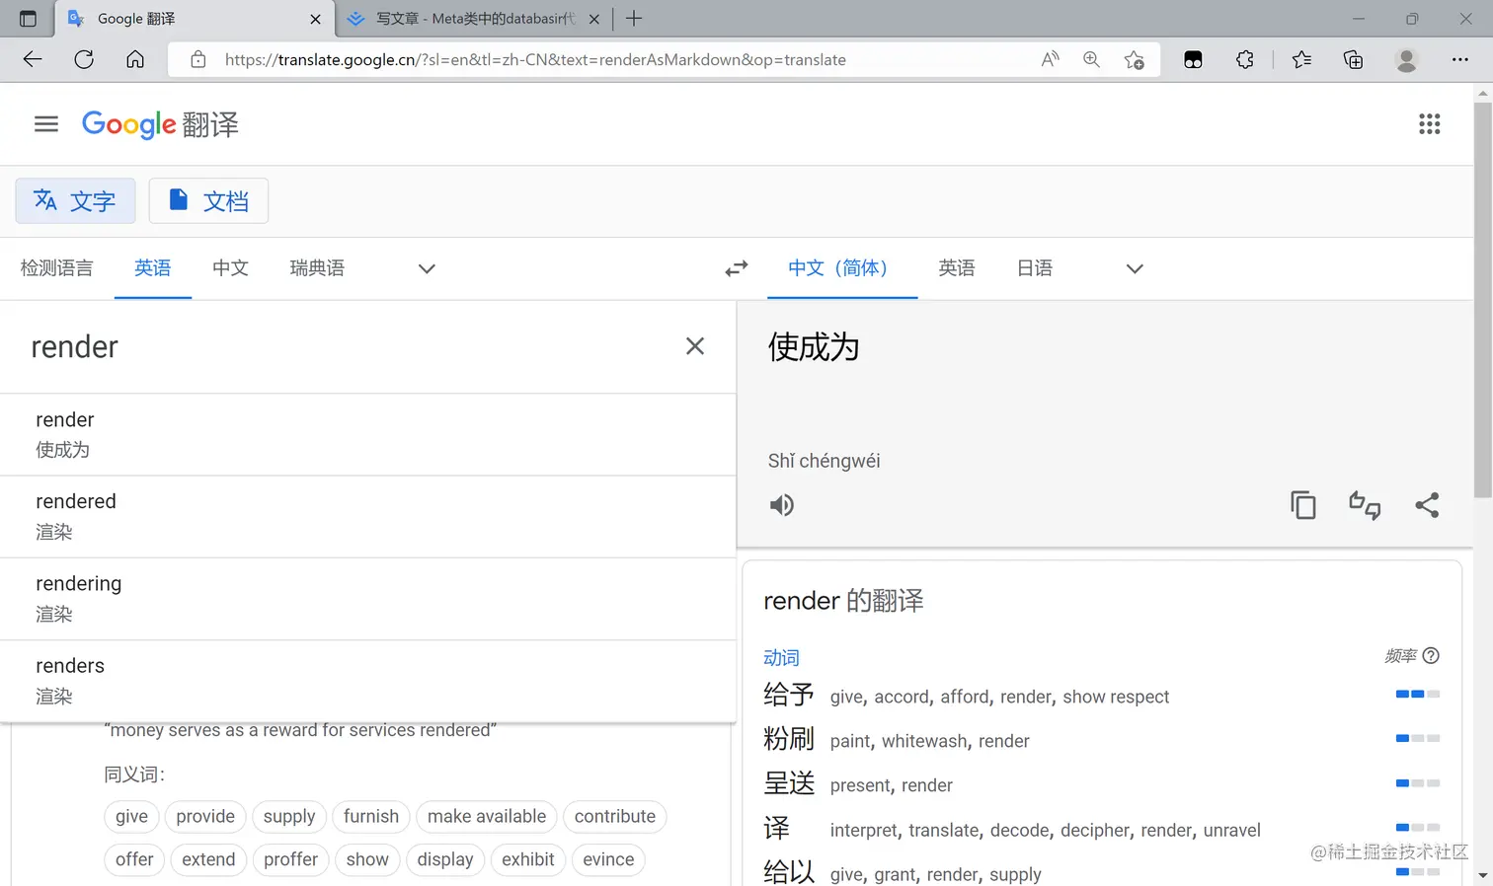Viewport: 1493px width, 886px height.
Task: Select 英语 as source language
Action: [153, 268]
